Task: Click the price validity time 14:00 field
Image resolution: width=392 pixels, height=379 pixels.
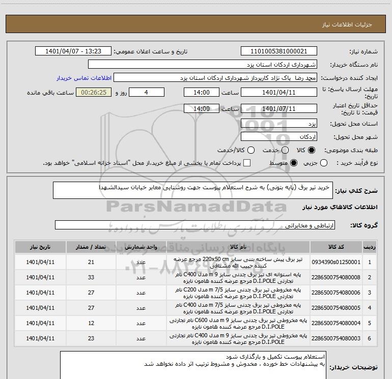Action: pos(202,108)
